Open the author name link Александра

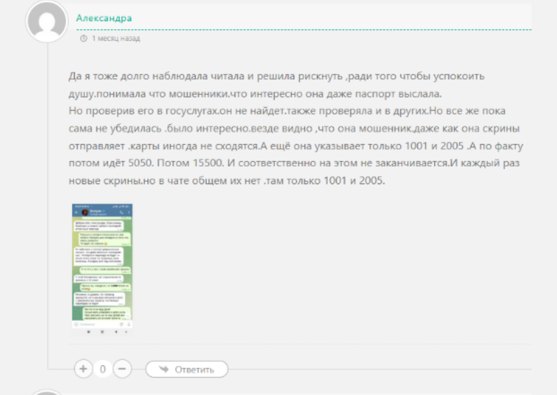(104, 18)
